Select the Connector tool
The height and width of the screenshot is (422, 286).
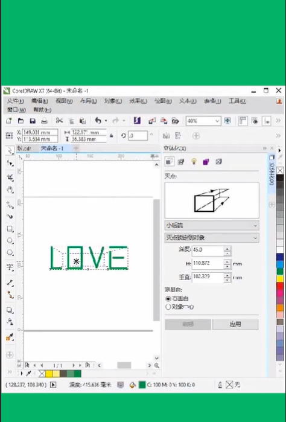pyautogui.click(x=10, y=295)
